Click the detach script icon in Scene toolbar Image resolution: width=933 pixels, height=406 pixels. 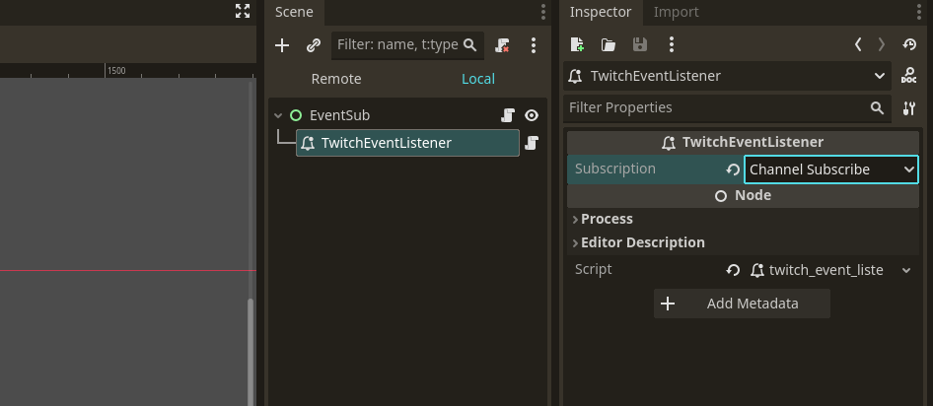502,45
